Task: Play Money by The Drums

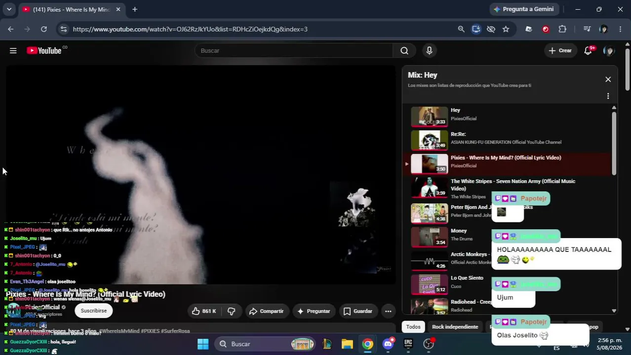Action: pos(430,237)
